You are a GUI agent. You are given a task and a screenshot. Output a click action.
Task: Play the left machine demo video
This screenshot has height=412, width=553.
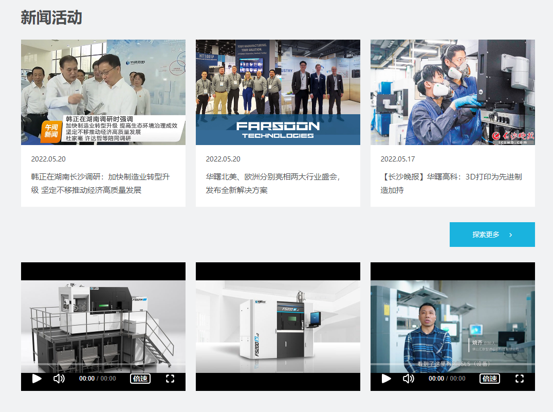pyautogui.click(x=36, y=379)
